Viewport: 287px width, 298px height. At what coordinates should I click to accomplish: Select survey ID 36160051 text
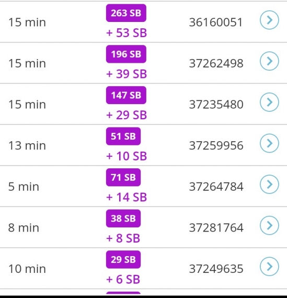coord(216,22)
